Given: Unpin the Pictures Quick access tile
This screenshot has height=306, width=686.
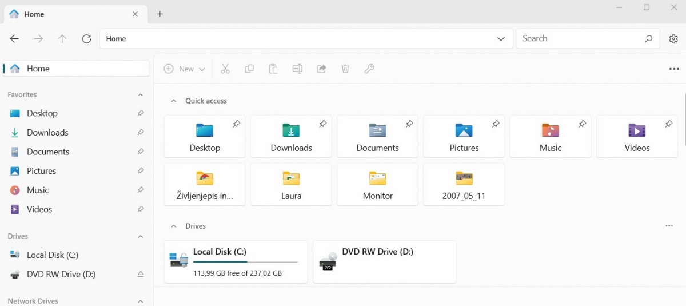Looking at the screenshot, I should tap(496, 124).
